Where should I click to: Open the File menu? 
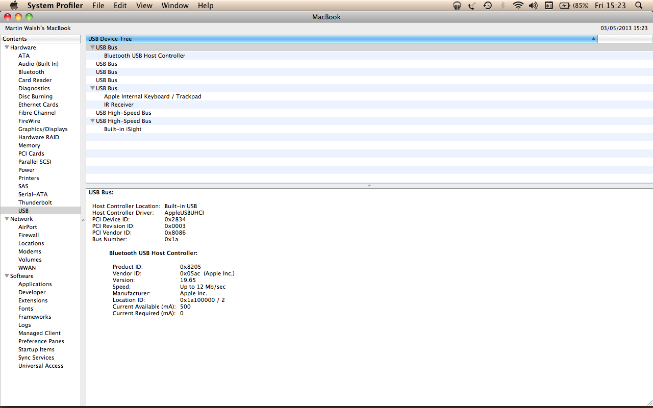(98, 6)
